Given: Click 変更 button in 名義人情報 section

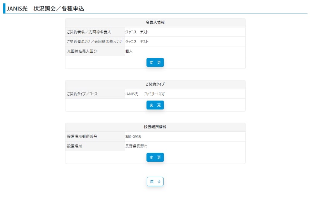Looking at the screenshot, I should click(x=155, y=62).
